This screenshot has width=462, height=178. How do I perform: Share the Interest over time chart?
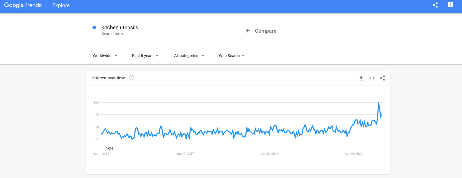382,78
